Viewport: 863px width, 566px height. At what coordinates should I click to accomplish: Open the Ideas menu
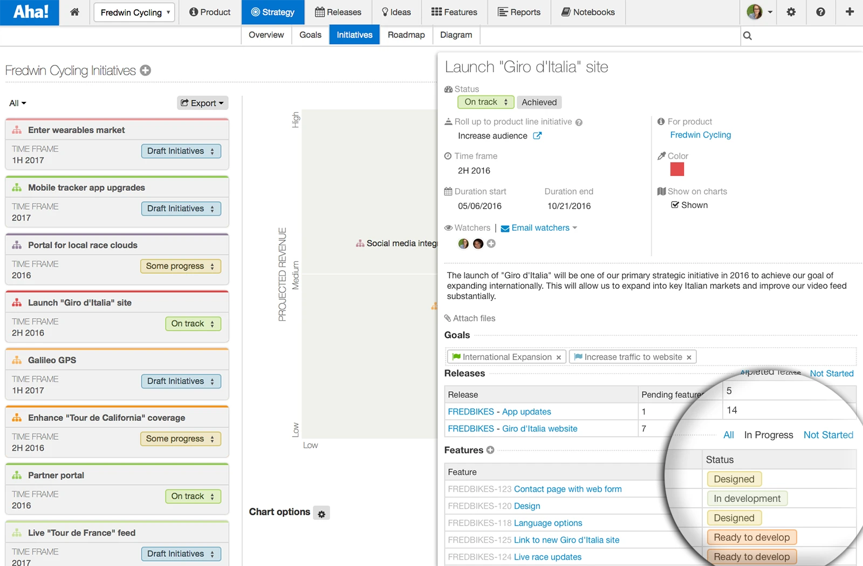point(396,12)
